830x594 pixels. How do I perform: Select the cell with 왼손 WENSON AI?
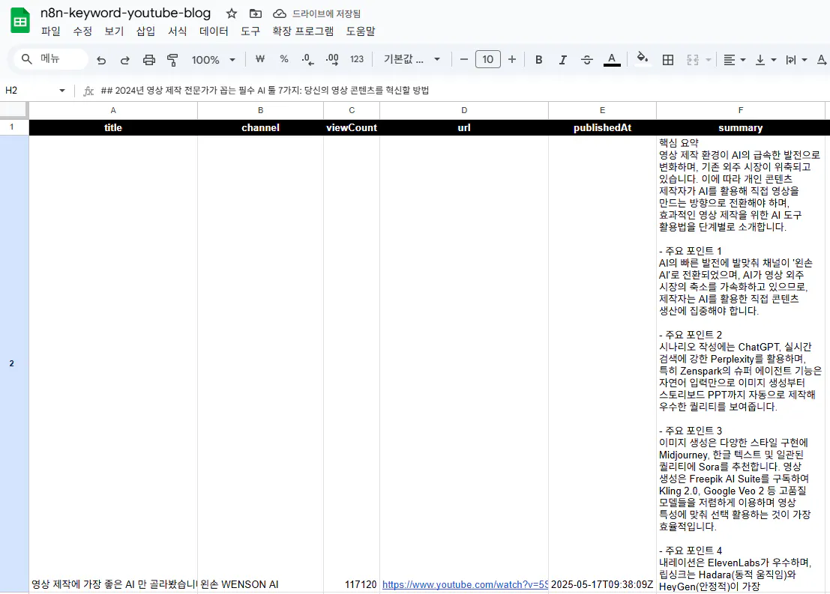(260, 363)
